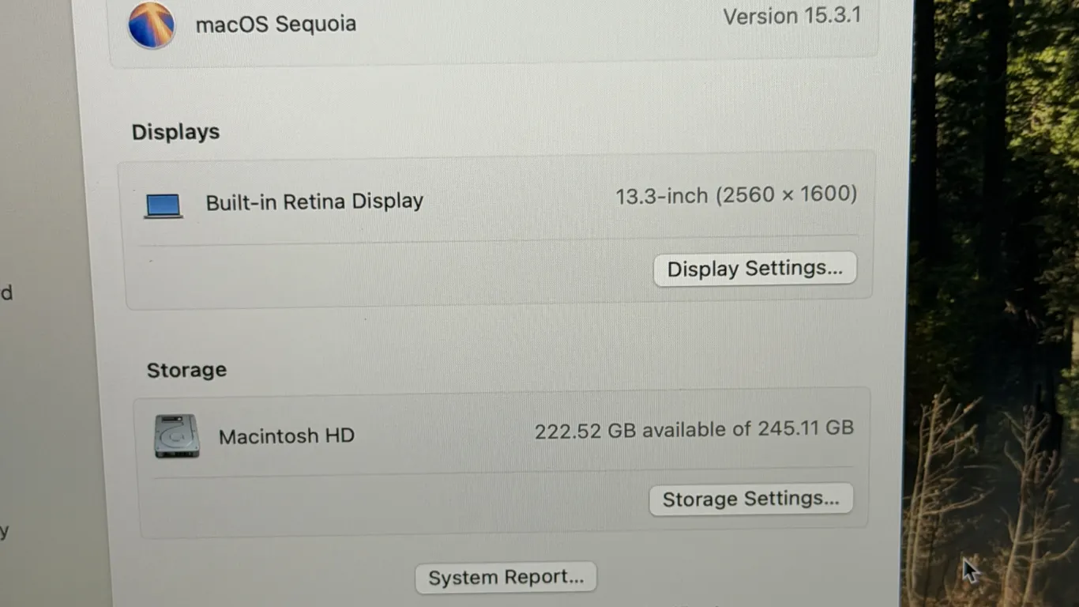The width and height of the screenshot is (1079, 607).
Task: Open Storage Settings
Action: click(750, 500)
